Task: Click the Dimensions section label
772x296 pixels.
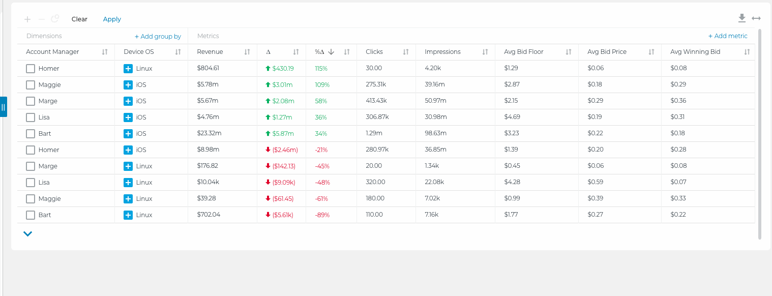Action: 44,36
